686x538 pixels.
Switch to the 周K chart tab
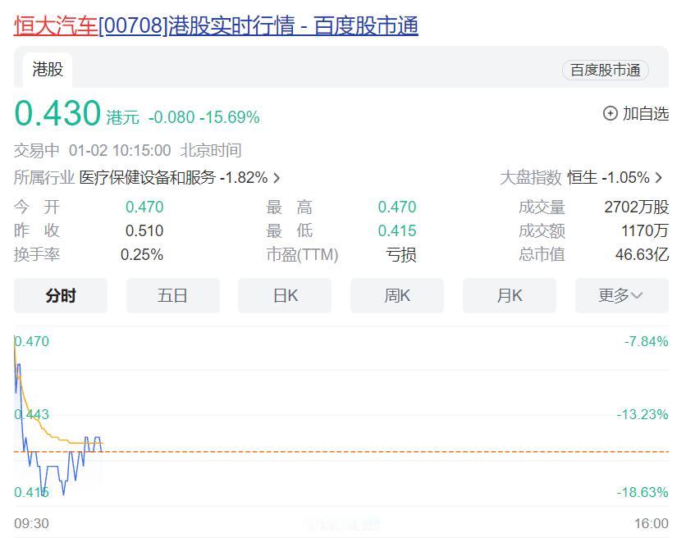pyautogui.click(x=397, y=296)
